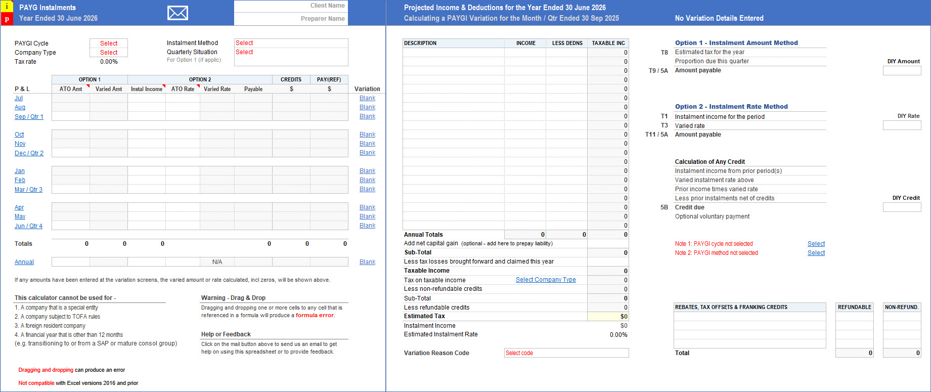
Task: Click the DIY Credit input box
Action: (902, 207)
